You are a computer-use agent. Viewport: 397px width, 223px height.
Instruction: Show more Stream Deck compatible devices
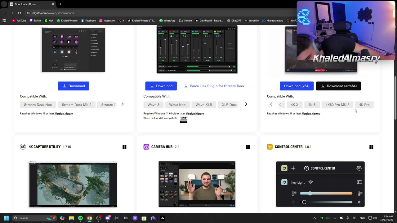[x=123, y=104]
